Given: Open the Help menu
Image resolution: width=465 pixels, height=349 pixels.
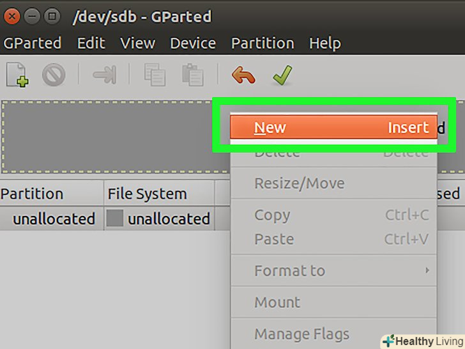Looking at the screenshot, I should coord(324,43).
